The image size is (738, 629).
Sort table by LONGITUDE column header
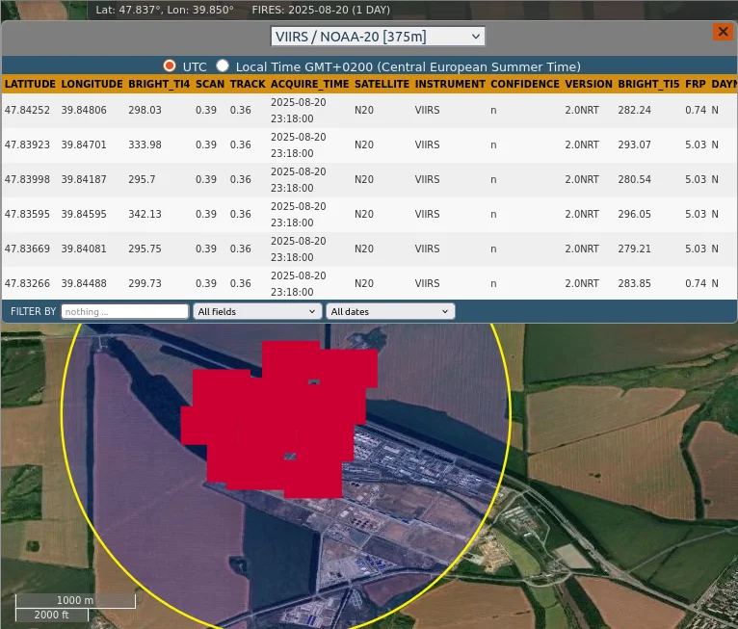[x=92, y=84]
